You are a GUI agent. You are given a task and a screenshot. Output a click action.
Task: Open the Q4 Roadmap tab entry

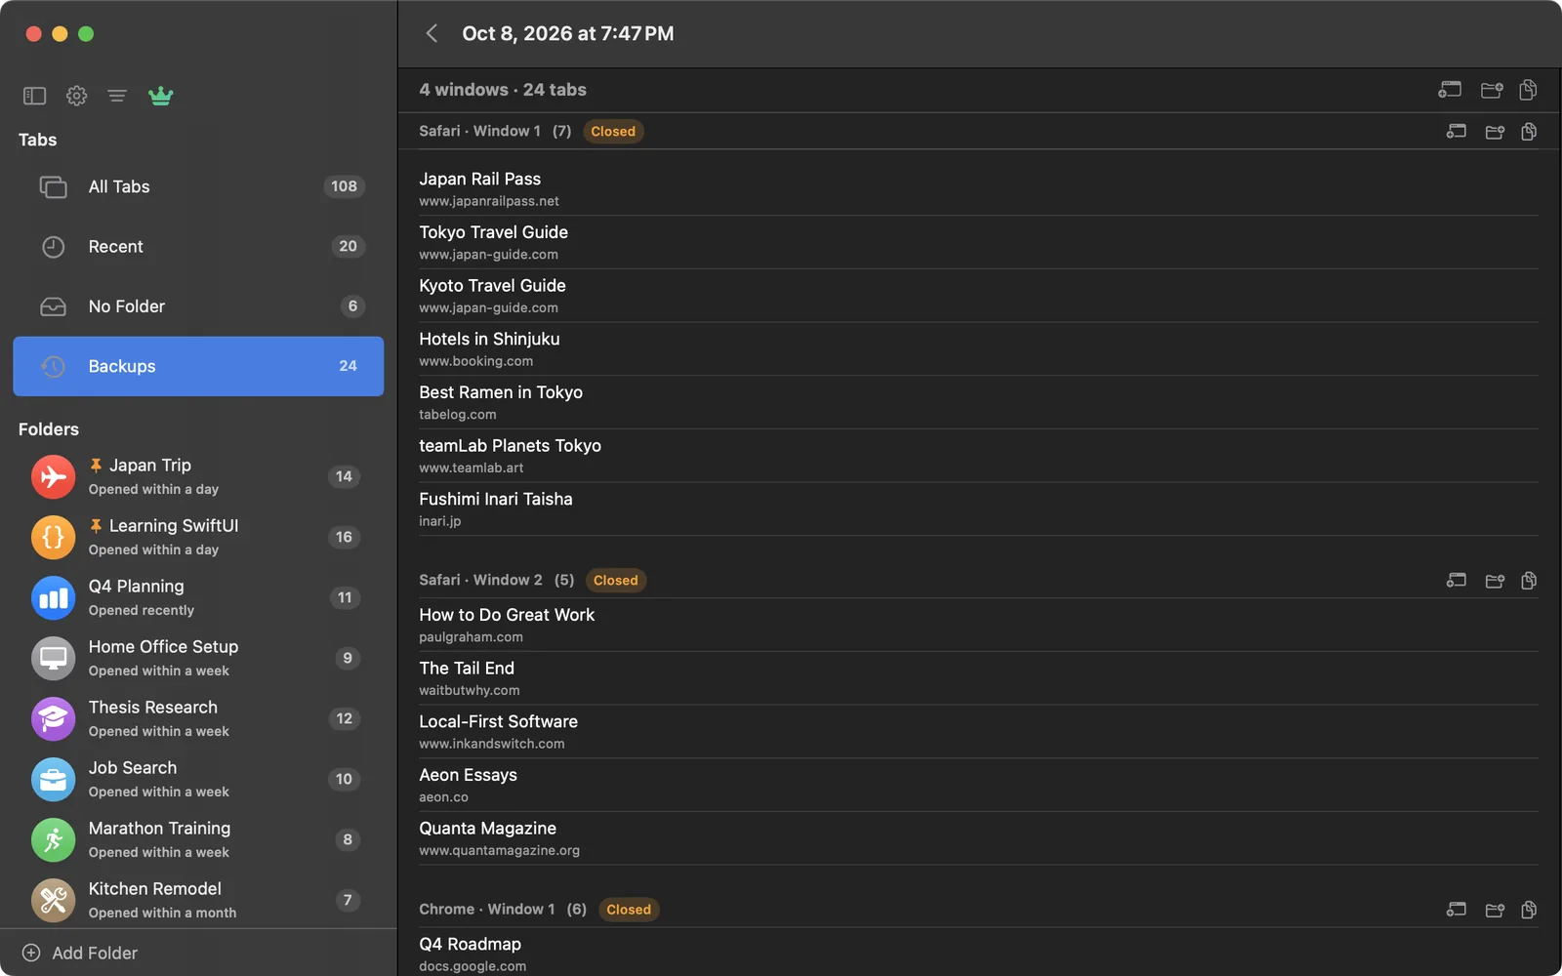point(978,954)
